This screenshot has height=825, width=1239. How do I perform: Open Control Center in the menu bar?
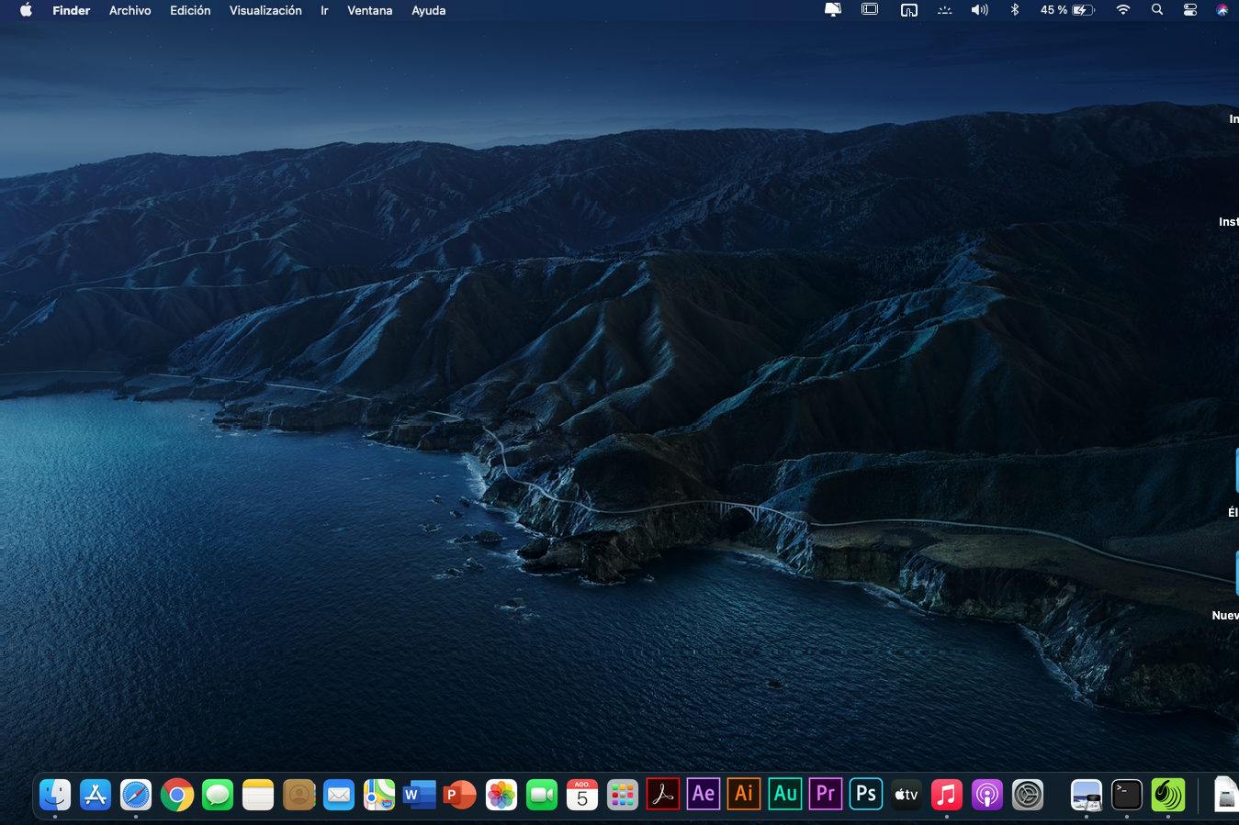coord(1190,10)
